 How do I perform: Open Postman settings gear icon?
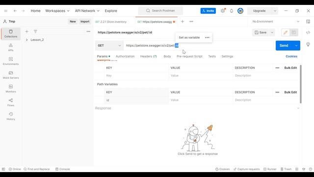[223, 11]
